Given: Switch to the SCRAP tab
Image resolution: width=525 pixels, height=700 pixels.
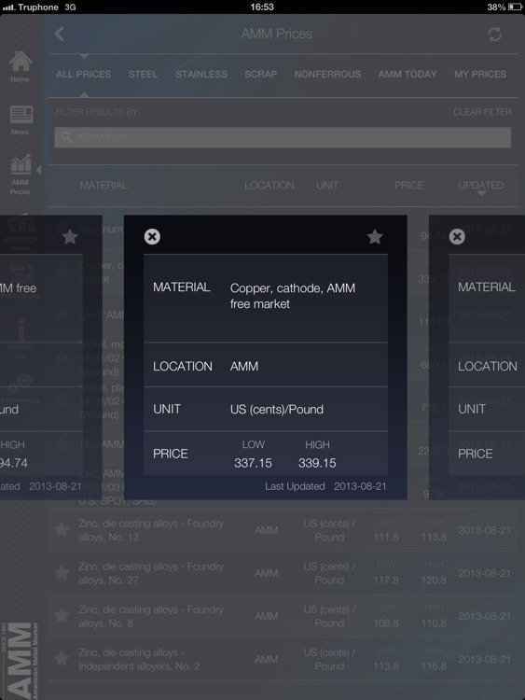Looking at the screenshot, I should pos(261,74).
